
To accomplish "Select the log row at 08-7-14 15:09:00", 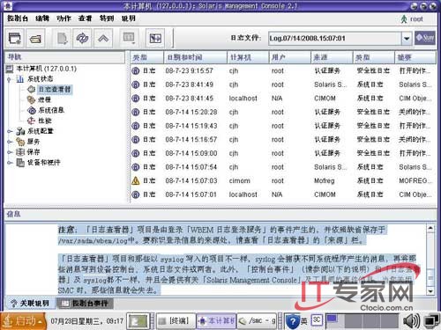I will click(283, 153).
